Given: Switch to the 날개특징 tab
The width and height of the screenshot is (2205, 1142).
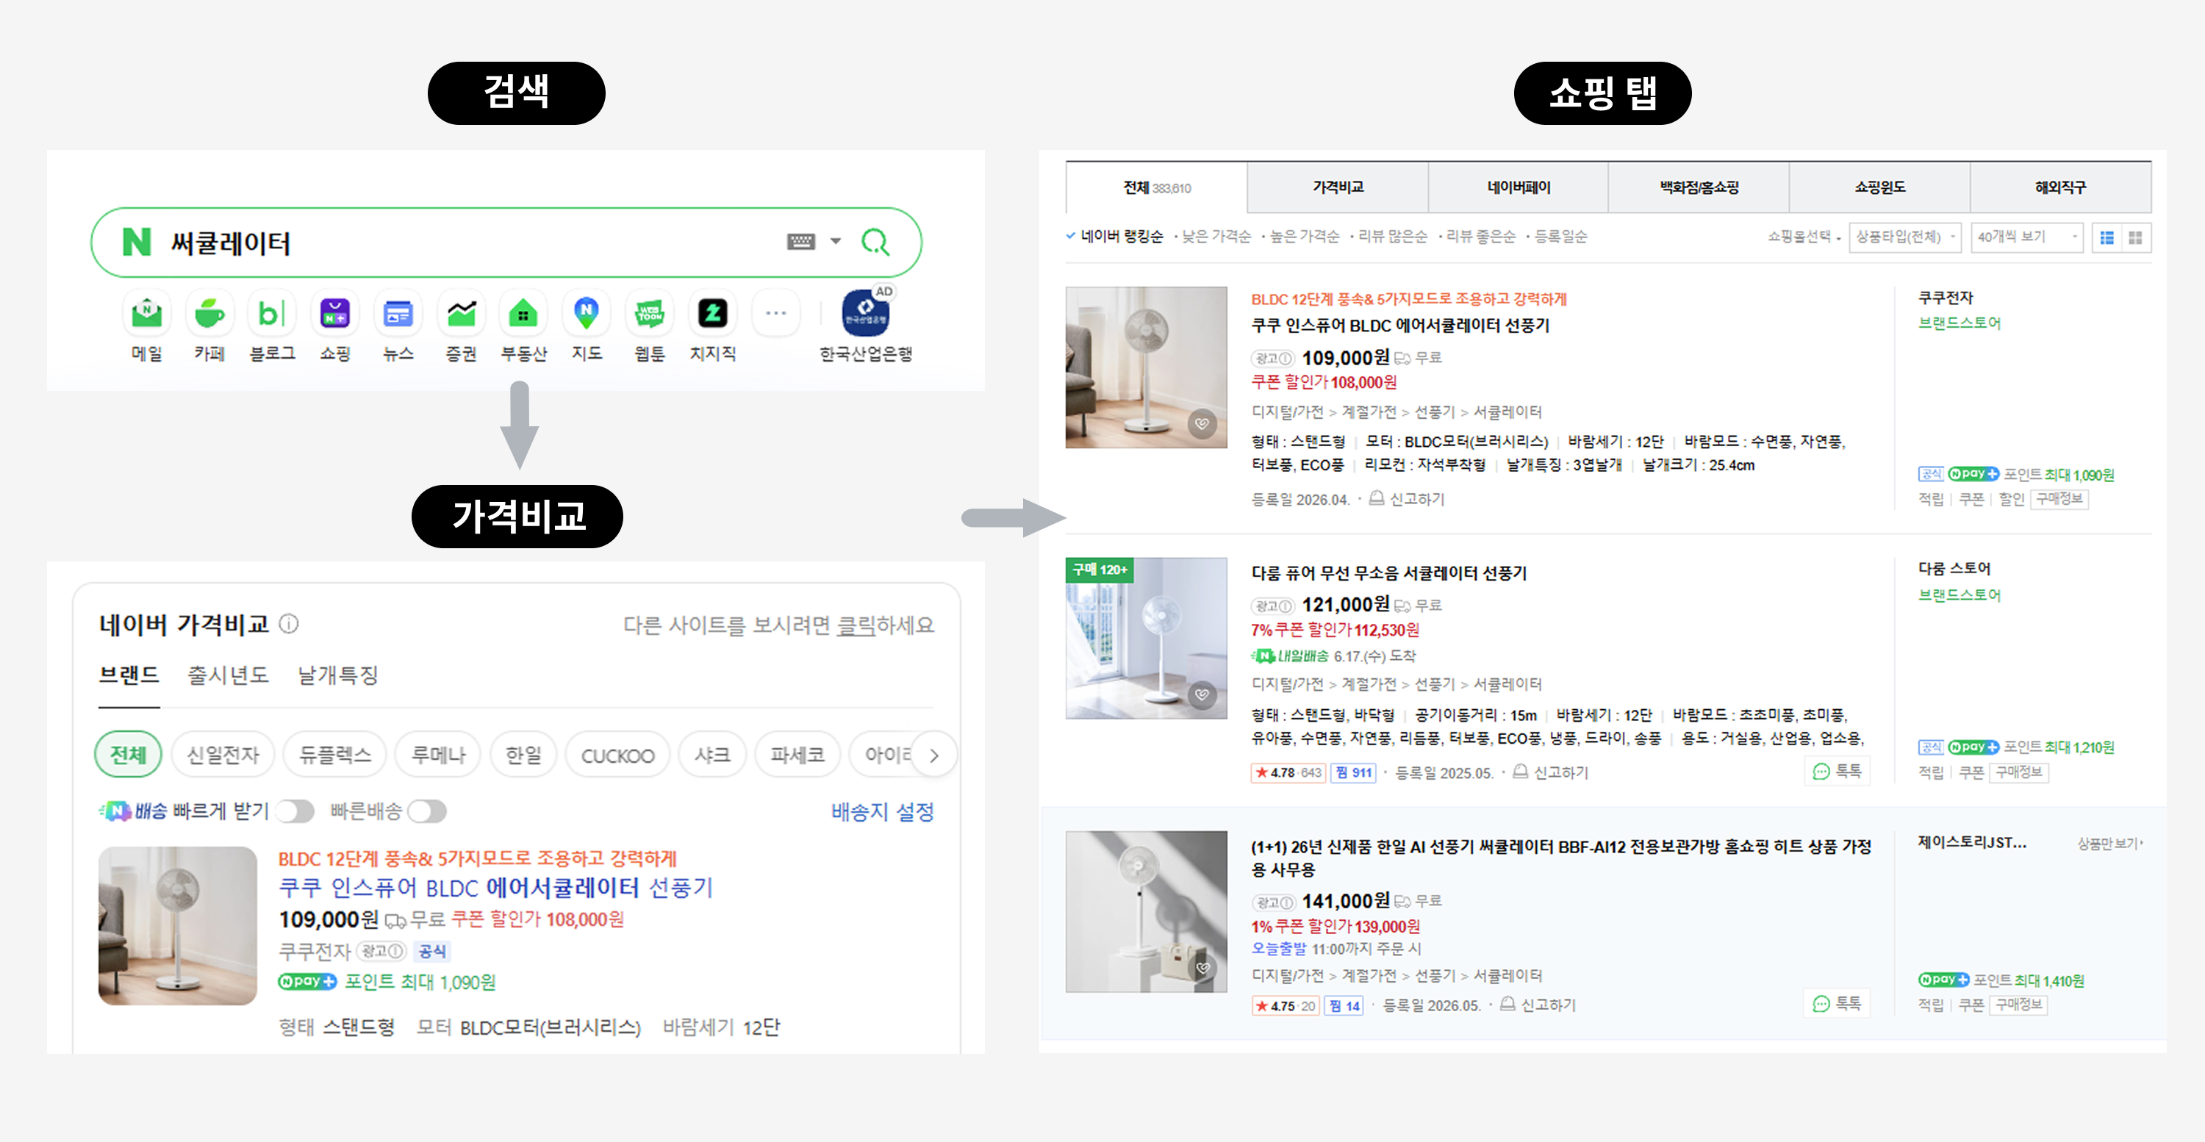Looking at the screenshot, I should (338, 675).
